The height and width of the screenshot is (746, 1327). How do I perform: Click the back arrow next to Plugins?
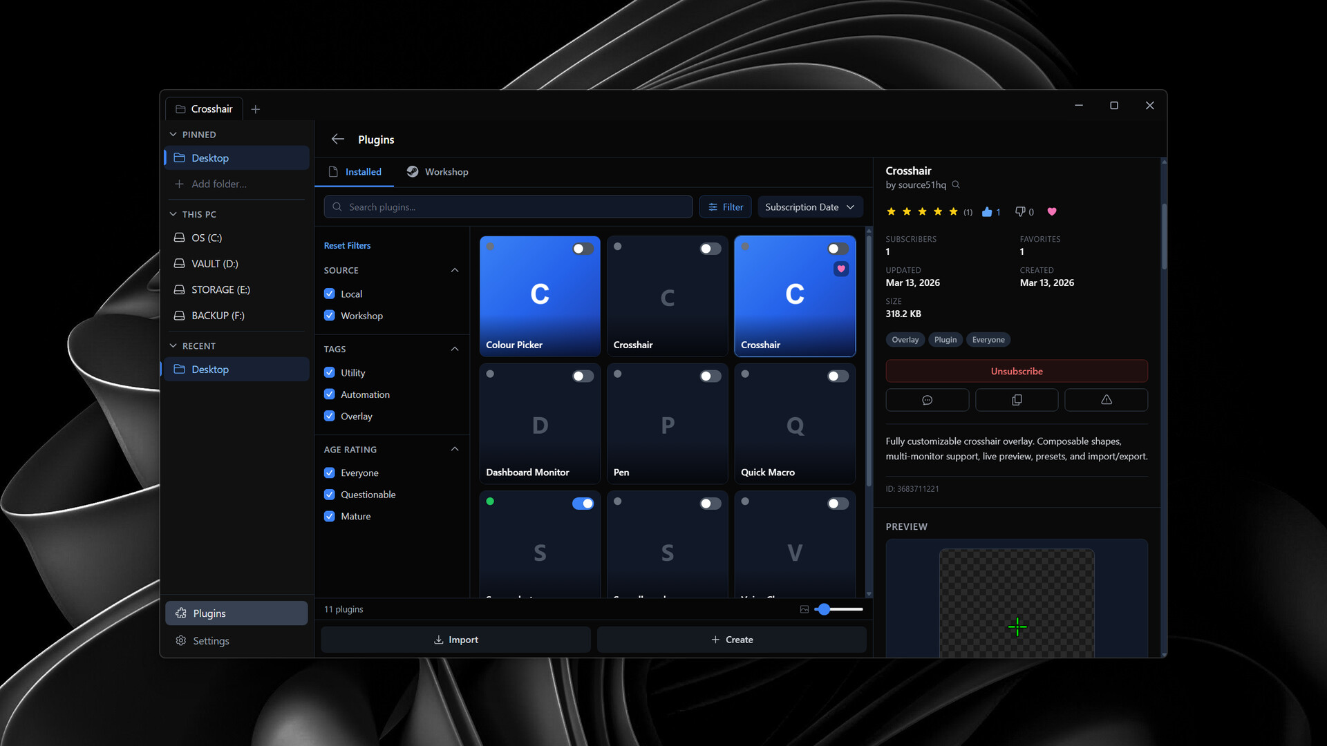(337, 139)
